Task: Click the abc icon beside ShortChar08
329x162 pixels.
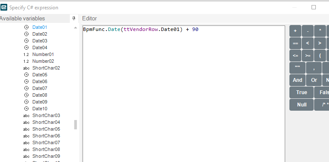Action: [26, 149]
